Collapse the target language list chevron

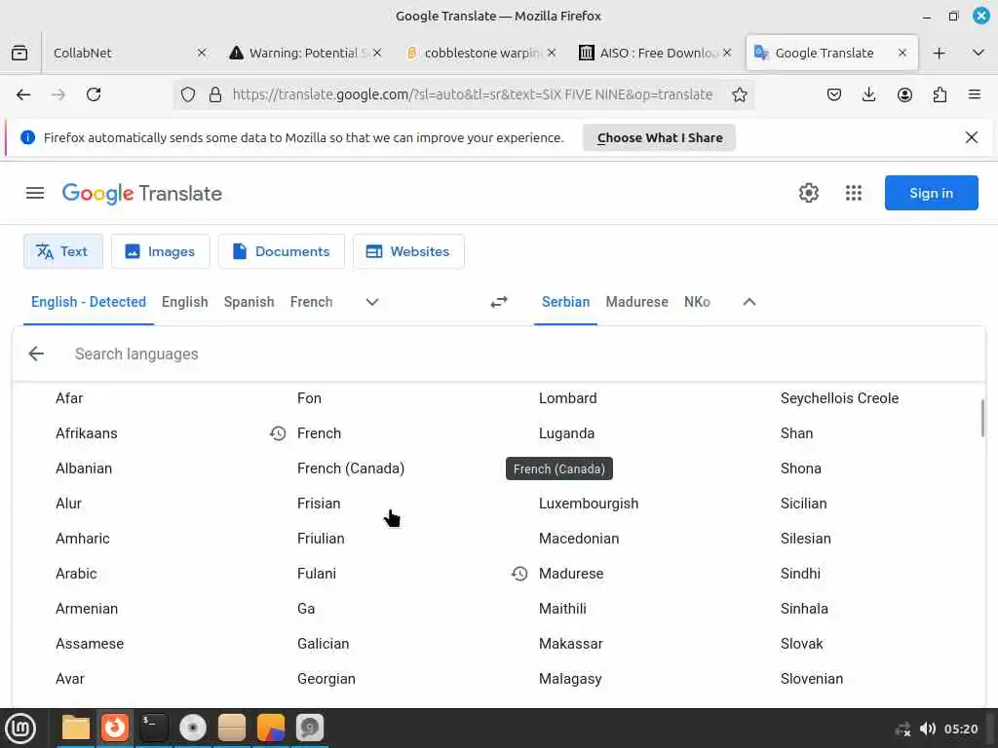[x=749, y=302]
